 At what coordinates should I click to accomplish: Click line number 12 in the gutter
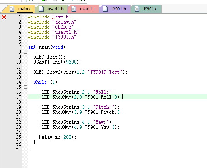coord(19,72)
